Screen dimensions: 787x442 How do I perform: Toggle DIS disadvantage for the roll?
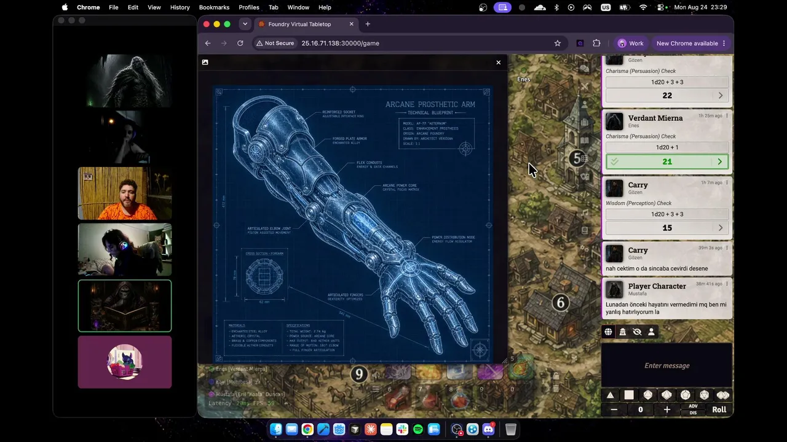coord(693,413)
